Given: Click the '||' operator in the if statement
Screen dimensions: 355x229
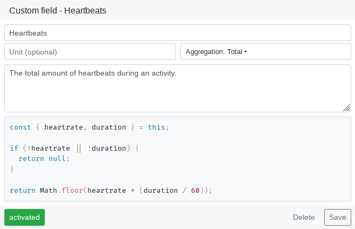Looking at the screenshot, I should coord(79,148).
